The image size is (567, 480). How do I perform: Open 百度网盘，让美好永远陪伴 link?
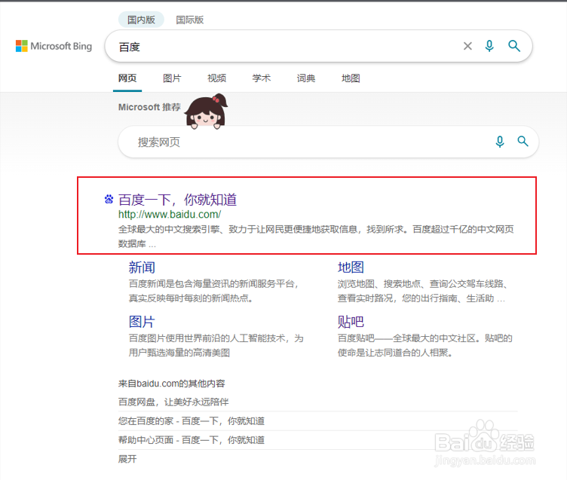173,402
